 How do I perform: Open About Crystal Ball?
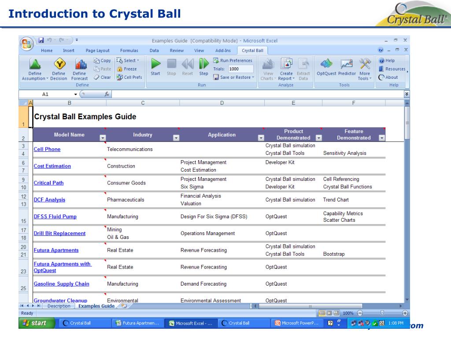[388, 77]
